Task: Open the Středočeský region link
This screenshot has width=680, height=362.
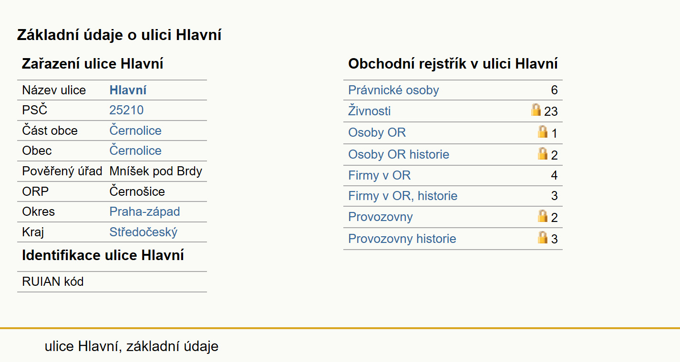Action: (x=144, y=232)
